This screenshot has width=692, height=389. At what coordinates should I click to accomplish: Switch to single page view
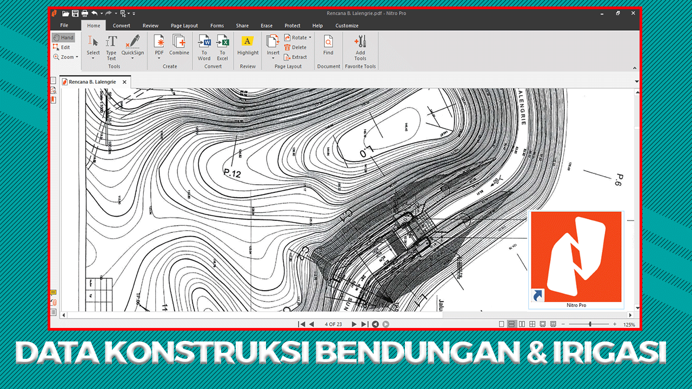501,324
